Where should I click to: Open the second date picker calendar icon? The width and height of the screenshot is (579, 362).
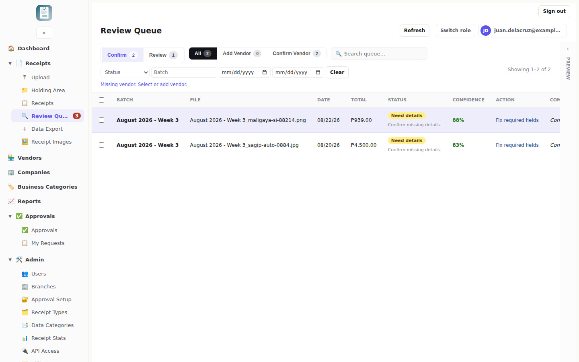[318, 72]
